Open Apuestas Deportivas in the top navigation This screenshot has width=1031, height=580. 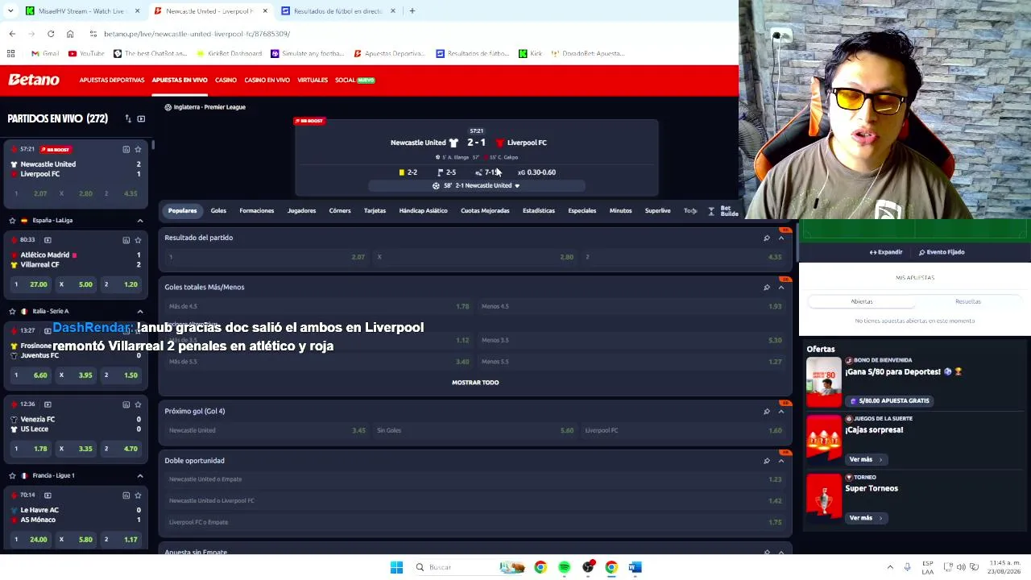(x=112, y=80)
